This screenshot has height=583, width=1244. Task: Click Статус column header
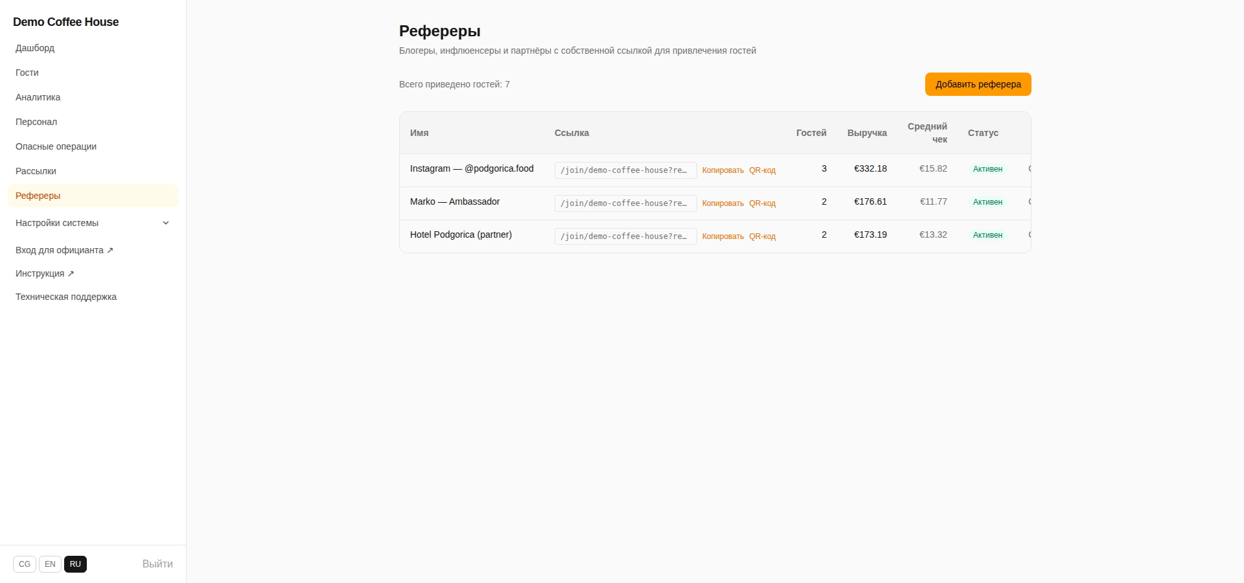[983, 133]
